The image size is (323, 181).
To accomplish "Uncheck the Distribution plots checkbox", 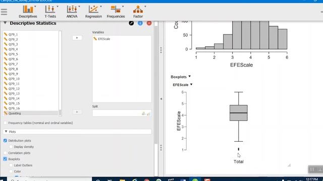I will pos(5,141).
